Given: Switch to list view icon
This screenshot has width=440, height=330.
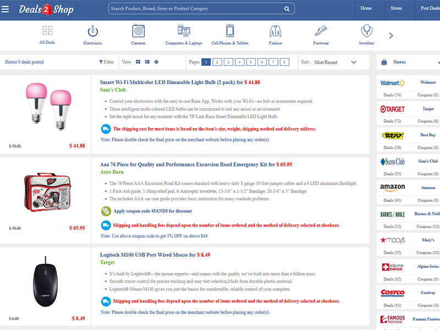Looking at the screenshot, I should click(147, 62).
